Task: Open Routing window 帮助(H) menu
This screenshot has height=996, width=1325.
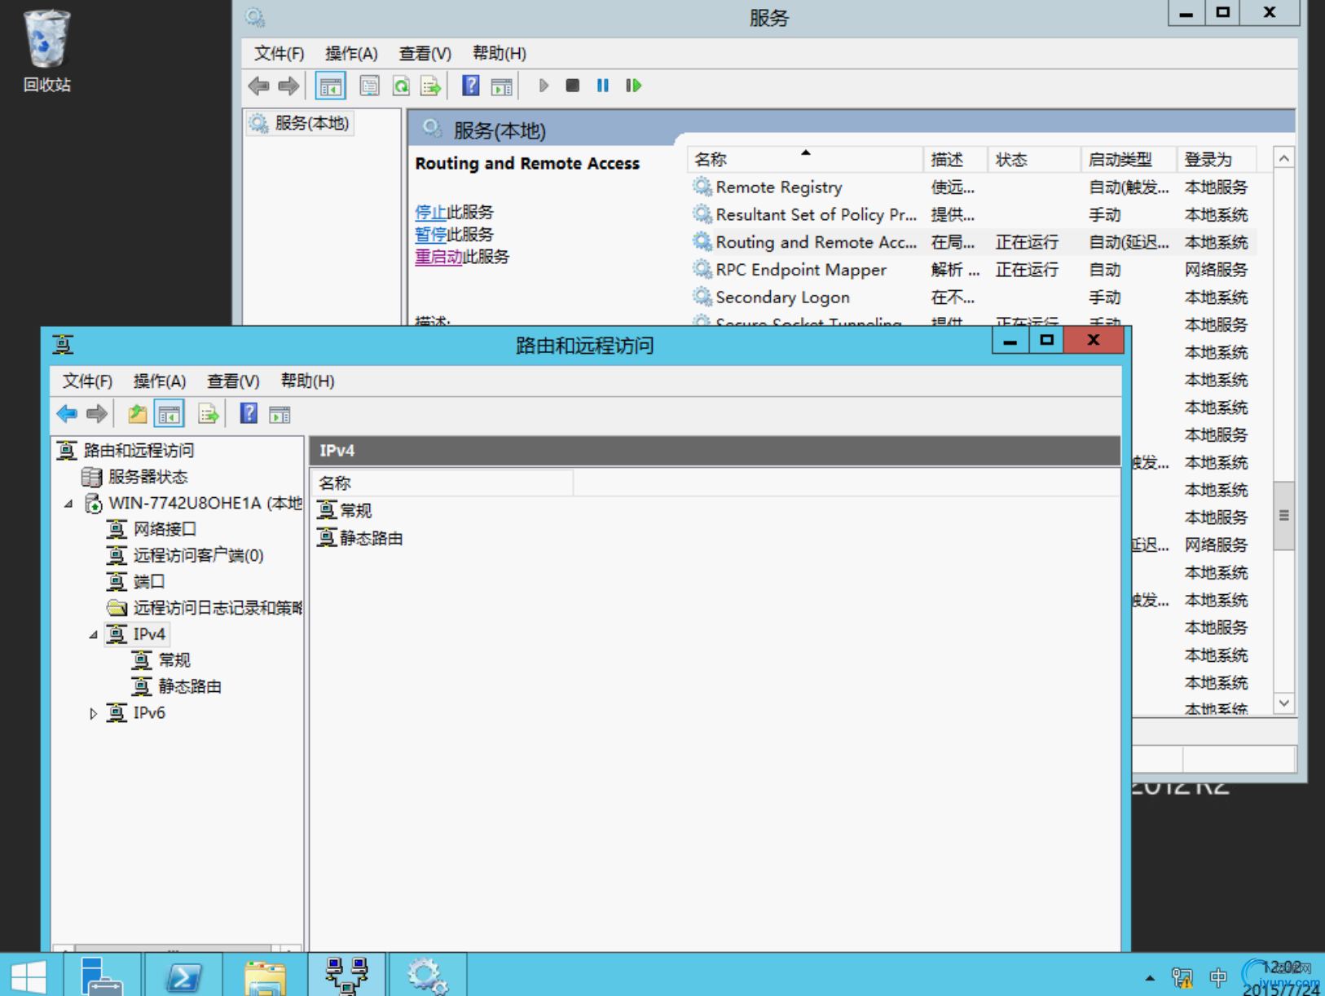Action: (307, 381)
